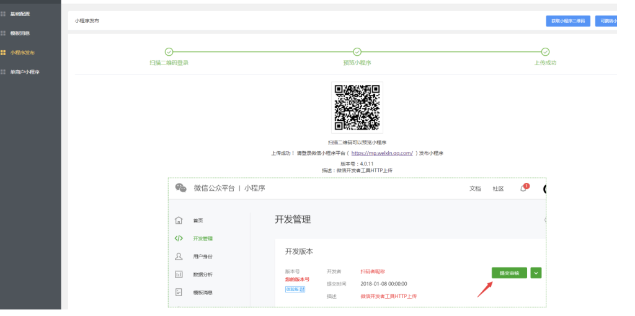
Task: Click the 开发版本 section heading
Action: coord(299,252)
